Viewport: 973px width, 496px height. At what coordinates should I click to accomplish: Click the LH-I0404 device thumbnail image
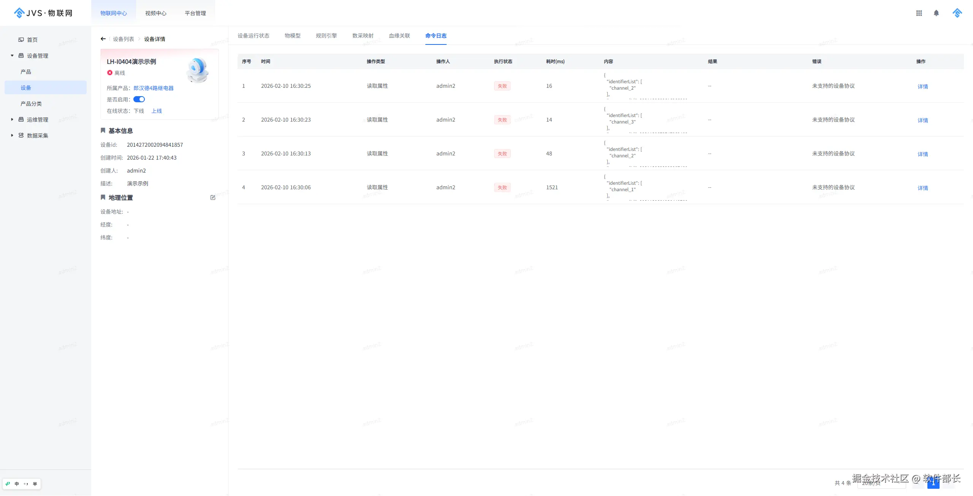(198, 70)
